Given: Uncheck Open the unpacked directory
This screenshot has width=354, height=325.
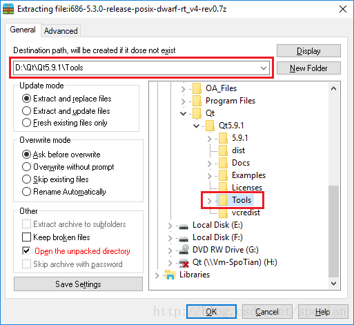Looking at the screenshot, I should 26,250.
